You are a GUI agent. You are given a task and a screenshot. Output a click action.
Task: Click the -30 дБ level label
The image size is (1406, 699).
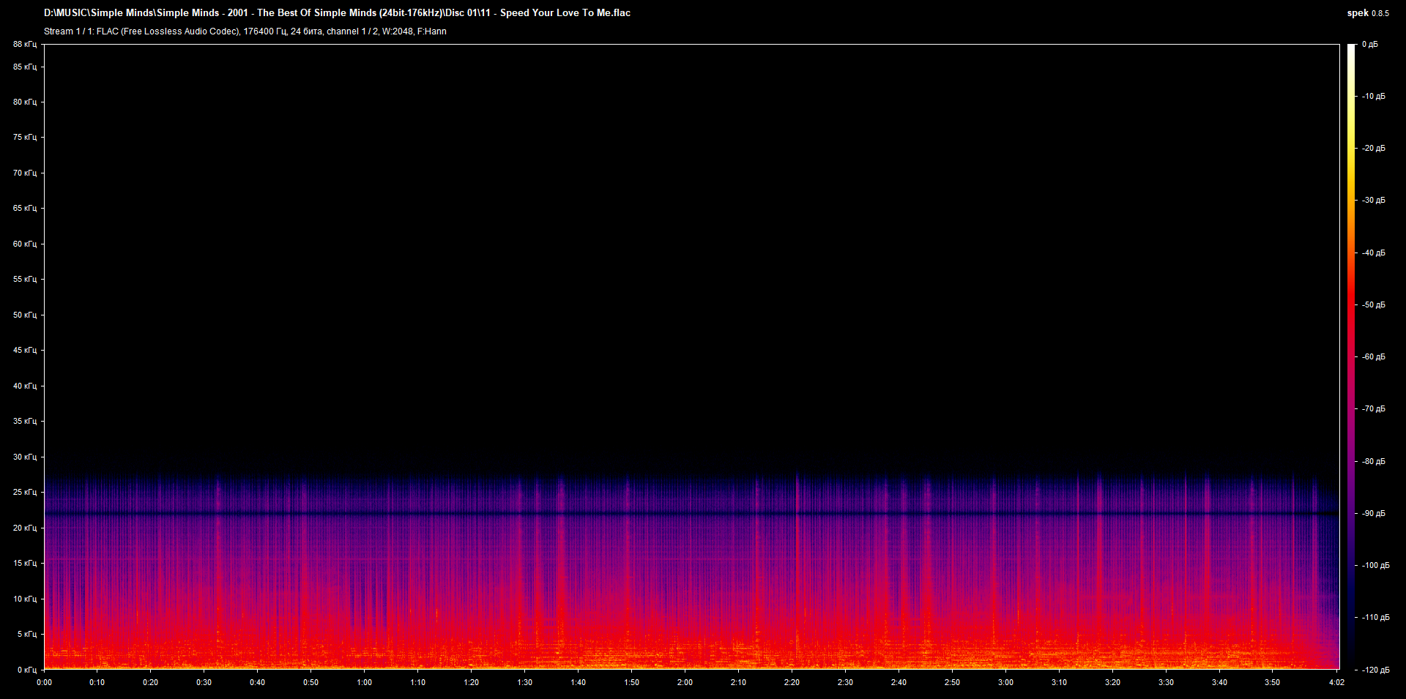pos(1374,200)
